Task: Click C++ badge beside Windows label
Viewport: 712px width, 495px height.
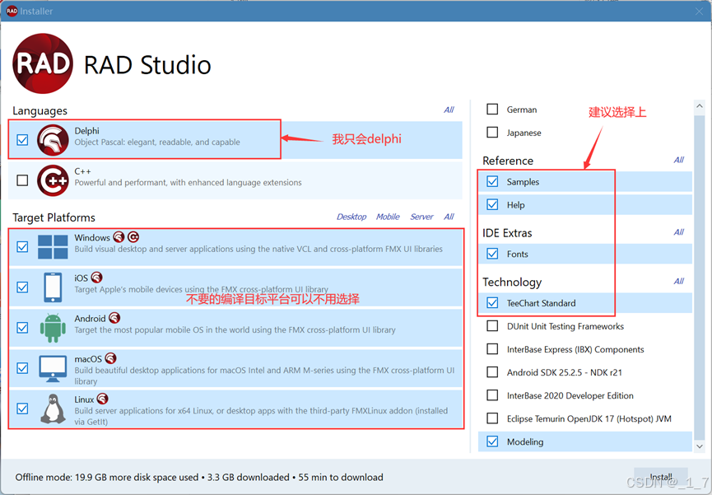Action: [x=133, y=237]
